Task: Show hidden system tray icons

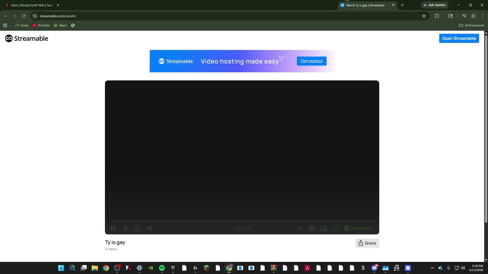Action: (432, 268)
